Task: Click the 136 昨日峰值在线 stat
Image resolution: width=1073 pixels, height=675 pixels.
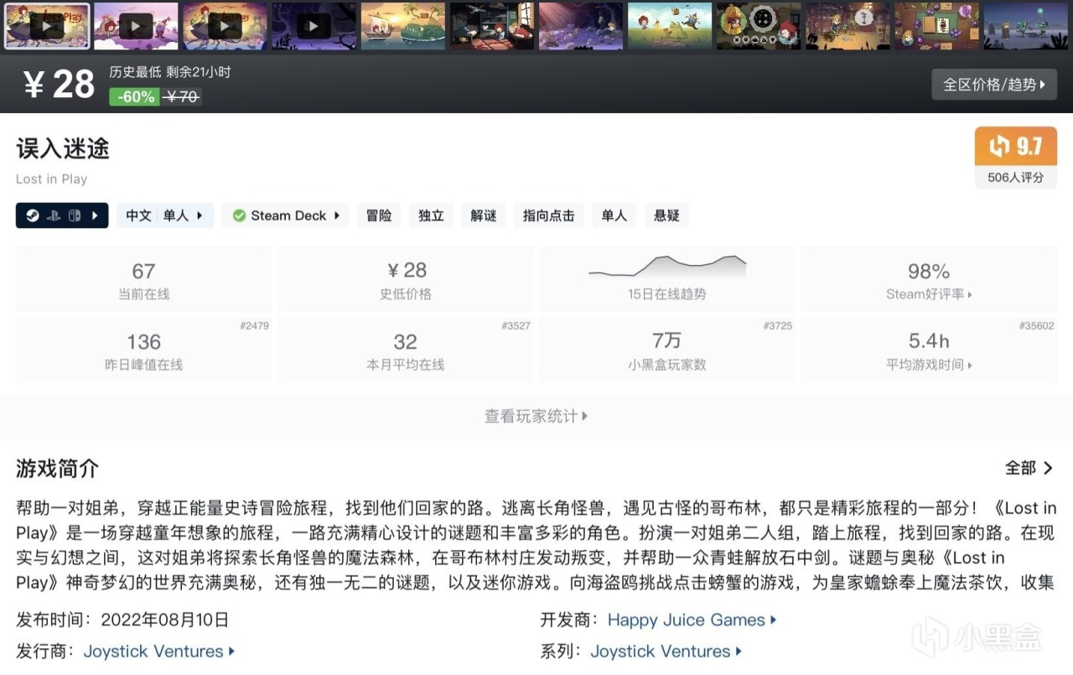Action: tap(143, 350)
